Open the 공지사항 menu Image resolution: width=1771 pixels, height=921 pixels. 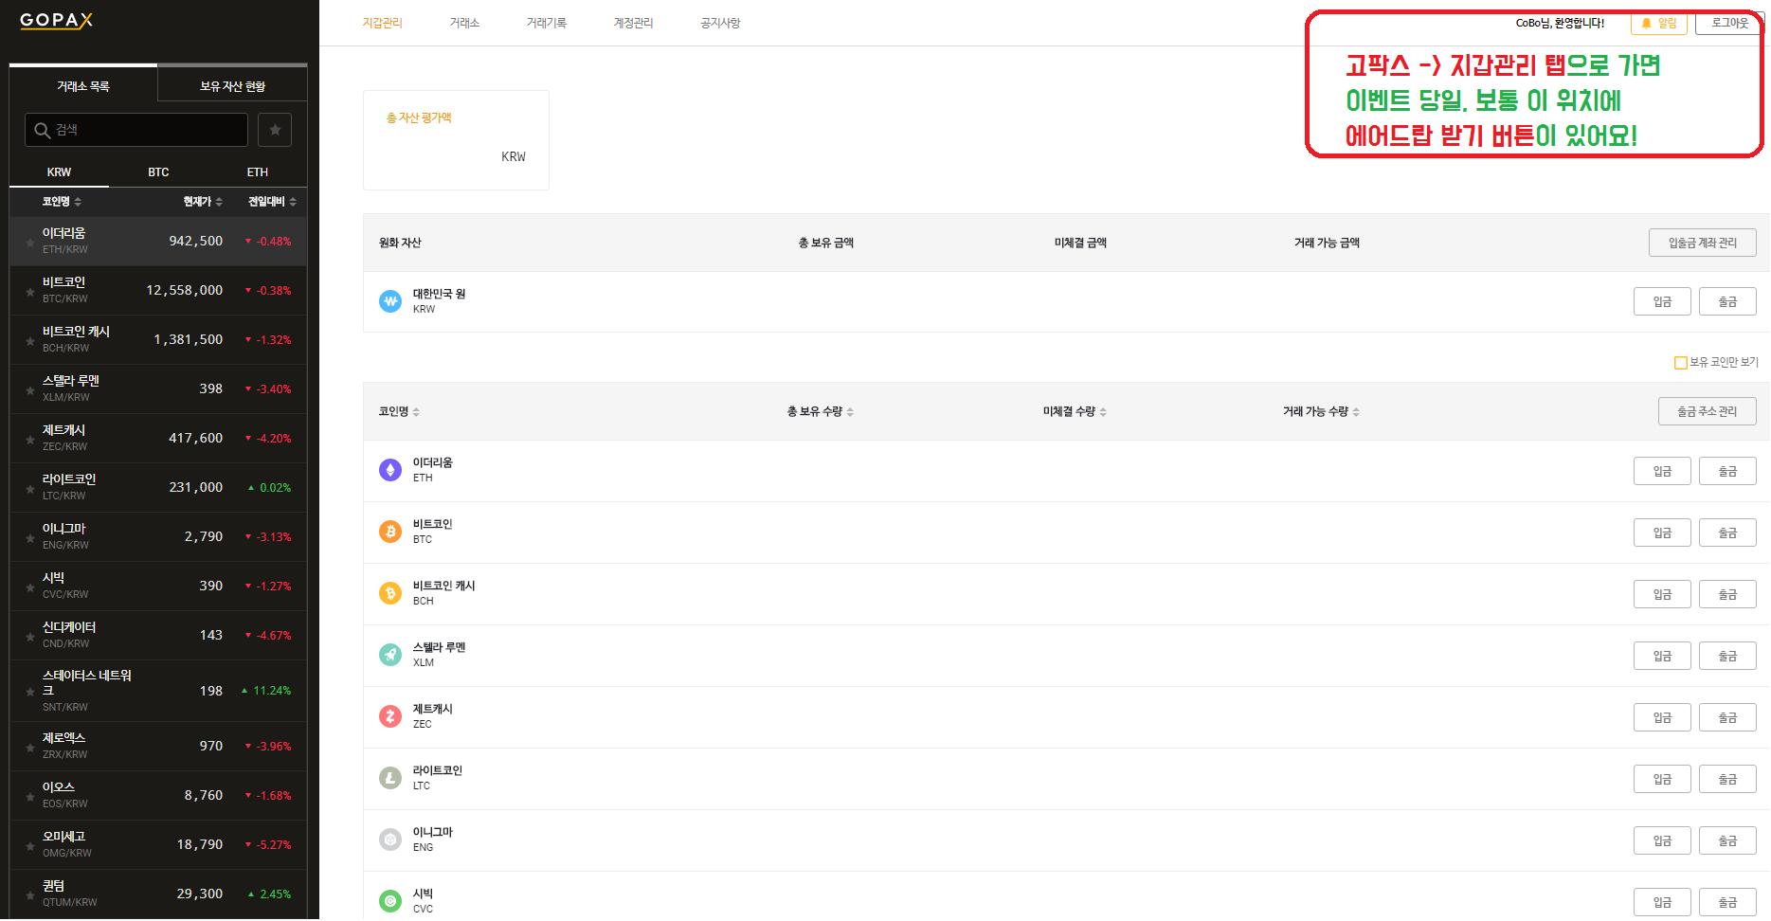click(720, 23)
